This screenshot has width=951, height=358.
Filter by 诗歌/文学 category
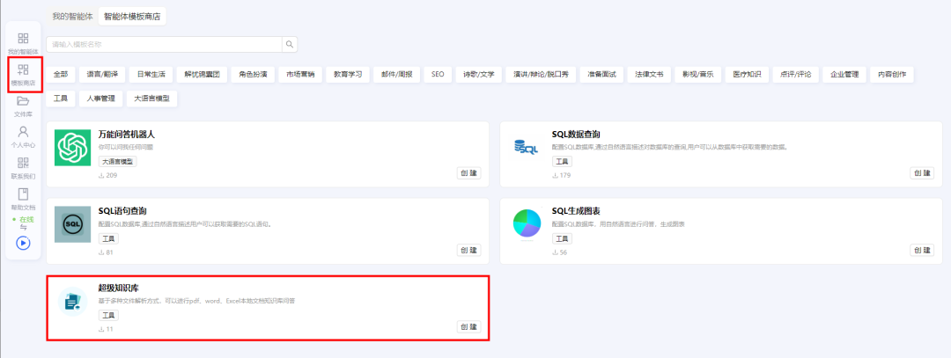coord(478,75)
